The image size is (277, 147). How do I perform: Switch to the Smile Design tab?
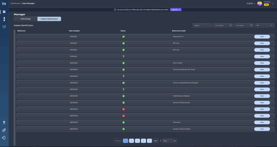coord(26,19)
